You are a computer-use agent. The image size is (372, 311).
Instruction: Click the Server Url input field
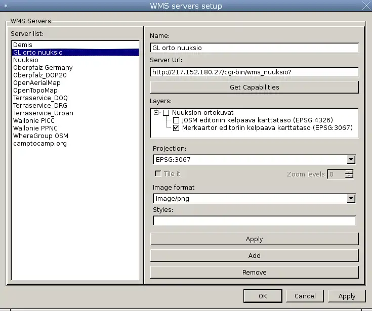tap(254, 72)
